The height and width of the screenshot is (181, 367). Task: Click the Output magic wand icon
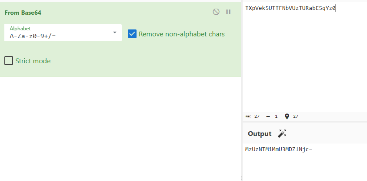pos(282,133)
